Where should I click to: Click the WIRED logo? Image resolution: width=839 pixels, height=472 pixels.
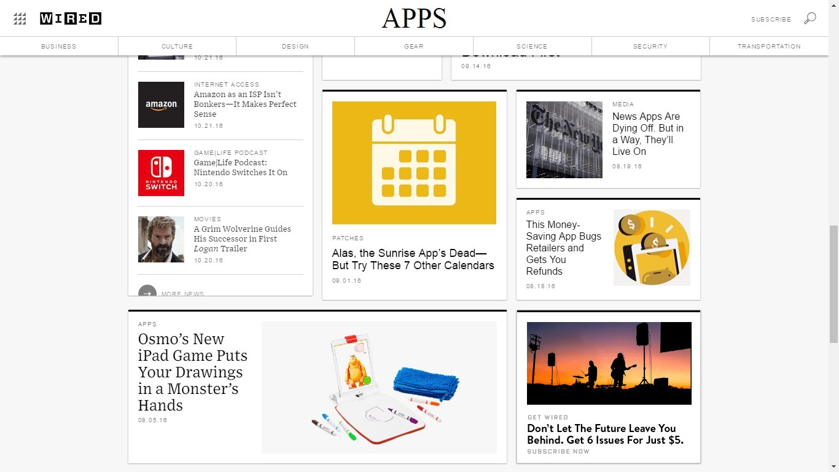tap(71, 18)
